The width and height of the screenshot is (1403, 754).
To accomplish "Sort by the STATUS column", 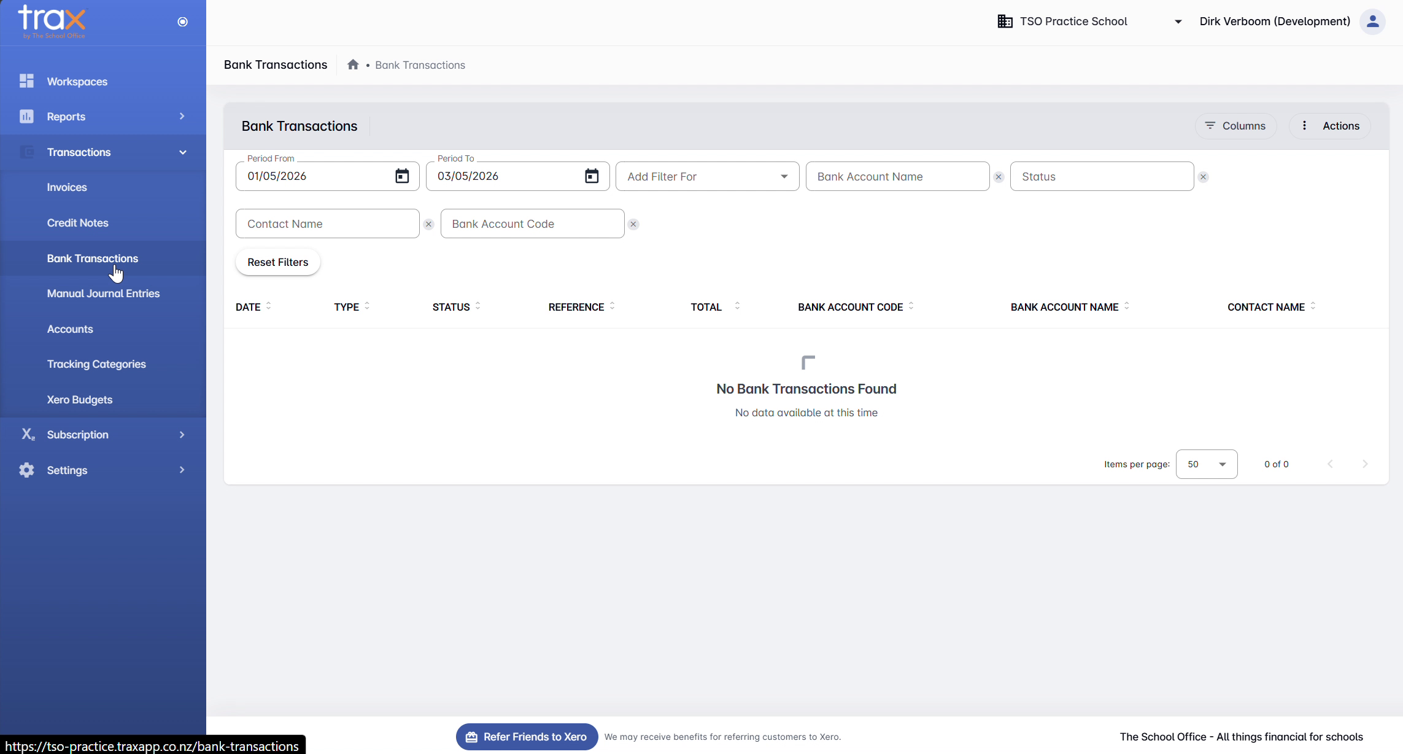I will tap(457, 306).
